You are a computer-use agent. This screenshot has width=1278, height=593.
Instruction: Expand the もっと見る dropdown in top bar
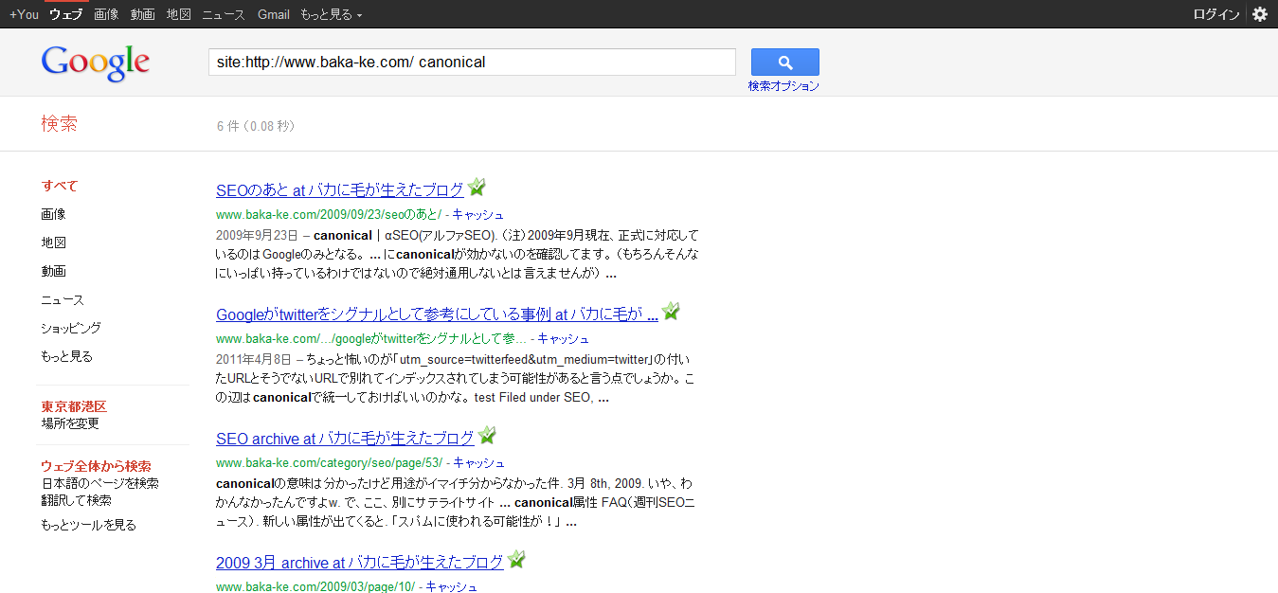tap(331, 14)
